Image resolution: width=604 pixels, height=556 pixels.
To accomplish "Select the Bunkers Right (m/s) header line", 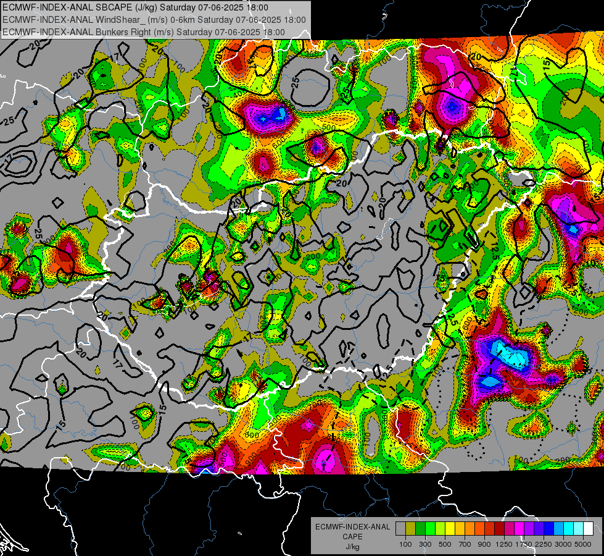I will (x=144, y=32).
